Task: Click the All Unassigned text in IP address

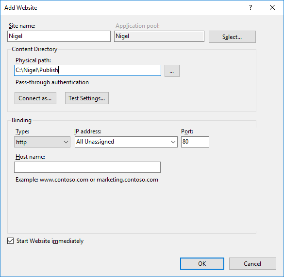Action: click(x=95, y=142)
